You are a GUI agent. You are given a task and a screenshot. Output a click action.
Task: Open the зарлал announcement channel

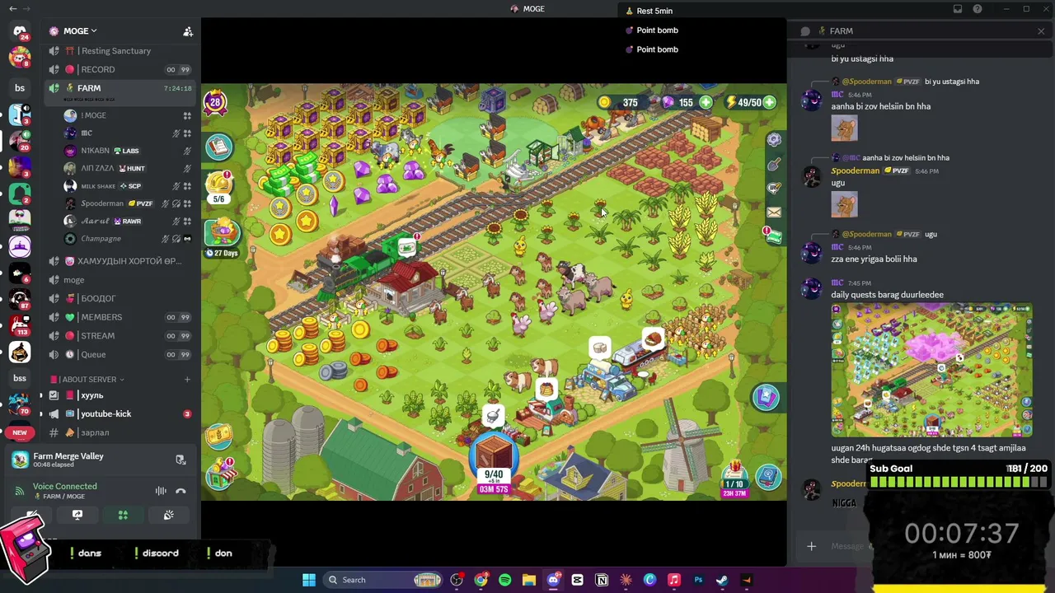120,432
